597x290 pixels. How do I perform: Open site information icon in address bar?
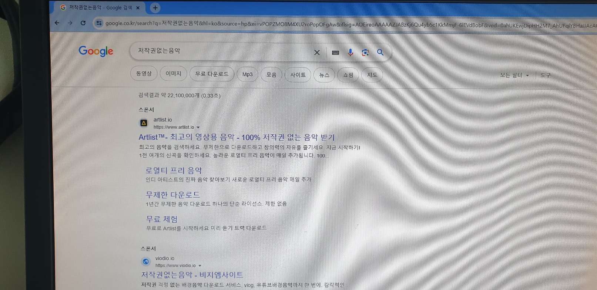(x=99, y=23)
